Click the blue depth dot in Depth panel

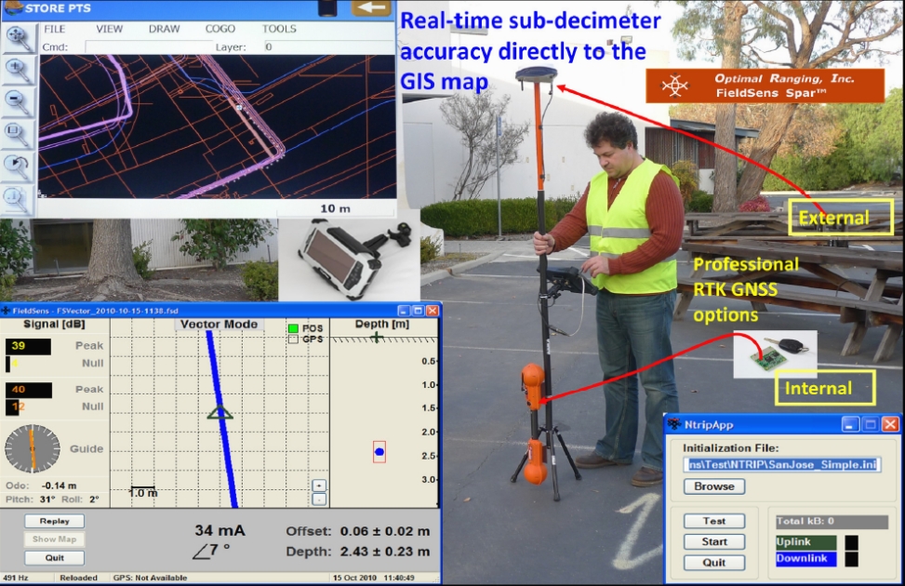point(379,451)
